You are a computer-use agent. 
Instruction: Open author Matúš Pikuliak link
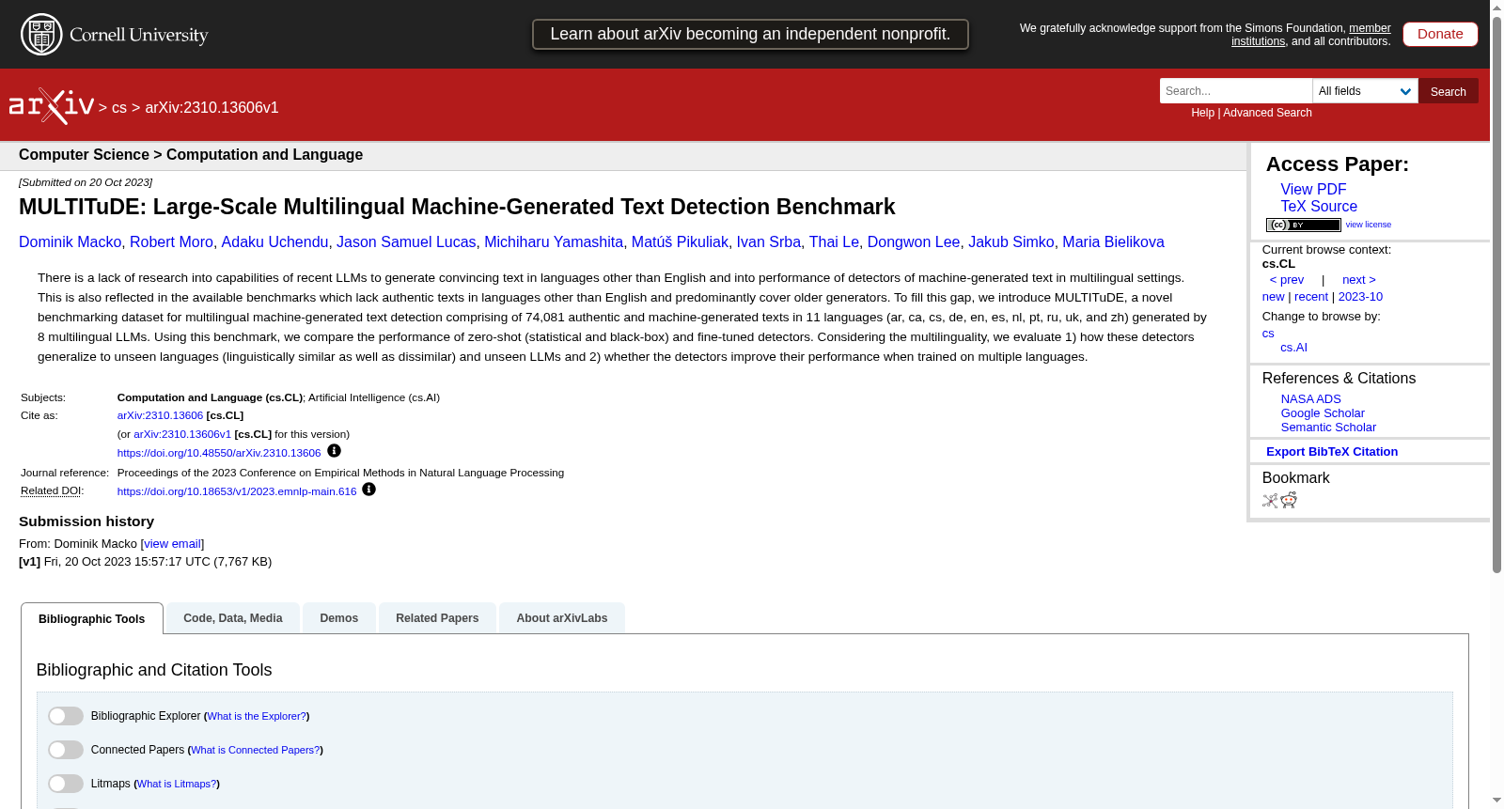click(x=680, y=241)
